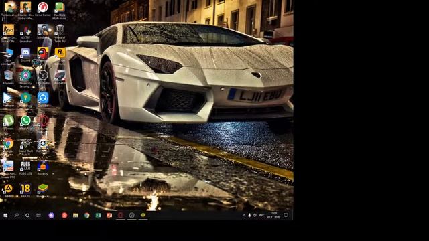The image size is (429, 241).
Task: Launch World of Tanks shortcut
Action: click(60, 30)
